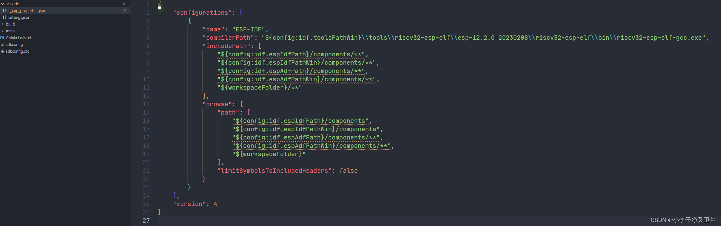The image size is (721, 226).
Task: Click the JSON braces icon for settings.json
Action: click(5, 17)
